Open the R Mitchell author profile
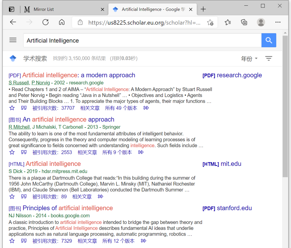Screen dimensions: 291x248 19,127
